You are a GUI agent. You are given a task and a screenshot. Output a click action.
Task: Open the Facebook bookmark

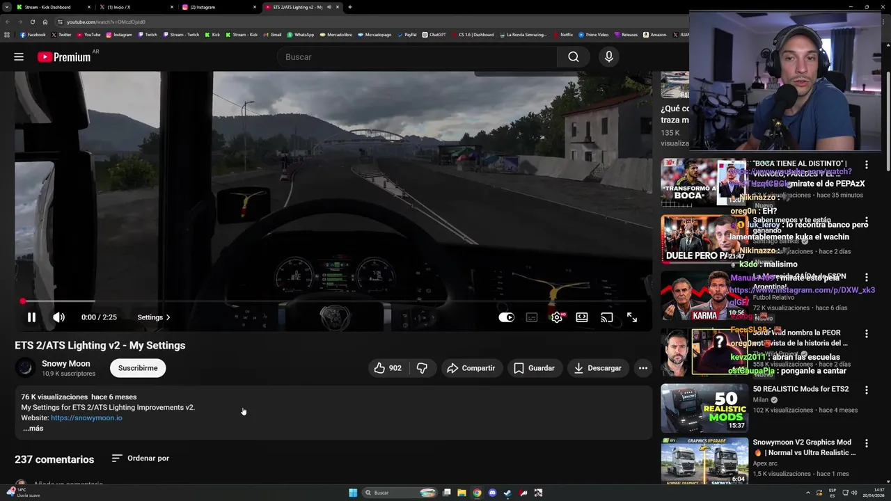[x=33, y=35]
